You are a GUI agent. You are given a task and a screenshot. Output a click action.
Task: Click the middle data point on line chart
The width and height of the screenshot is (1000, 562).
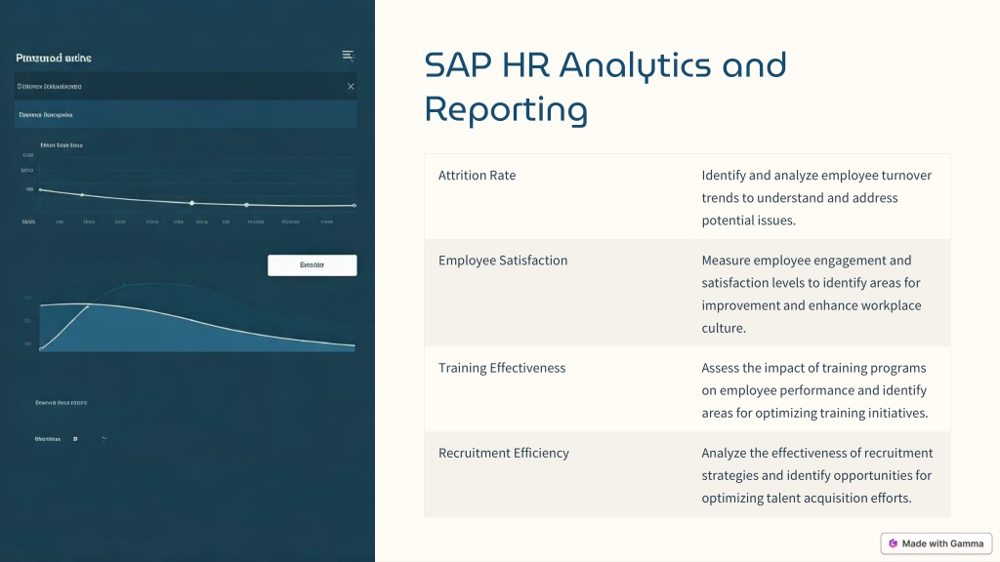192,203
